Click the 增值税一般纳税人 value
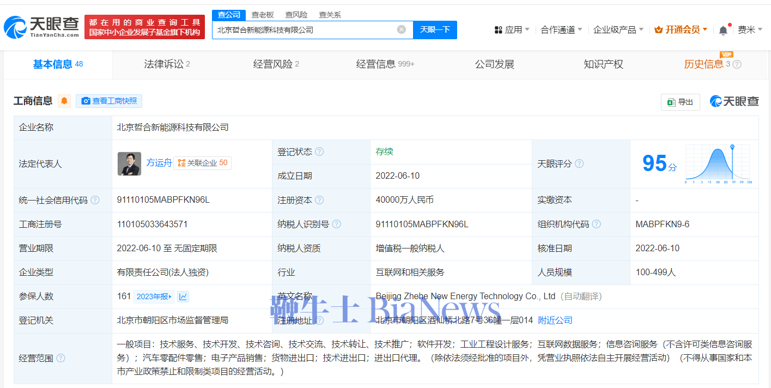 [410, 248]
